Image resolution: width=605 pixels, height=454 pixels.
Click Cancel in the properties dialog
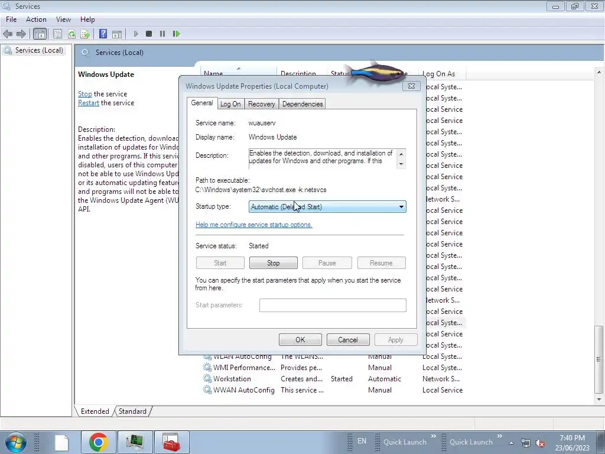(x=348, y=340)
